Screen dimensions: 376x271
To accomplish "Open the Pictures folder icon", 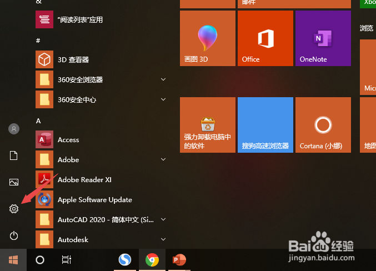I will tap(14, 182).
